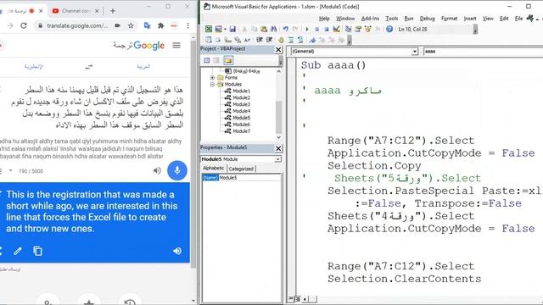Viewport: 543px width, 305px height.
Task: Open Object Browser toolbar icon
Action: tap(367, 29)
